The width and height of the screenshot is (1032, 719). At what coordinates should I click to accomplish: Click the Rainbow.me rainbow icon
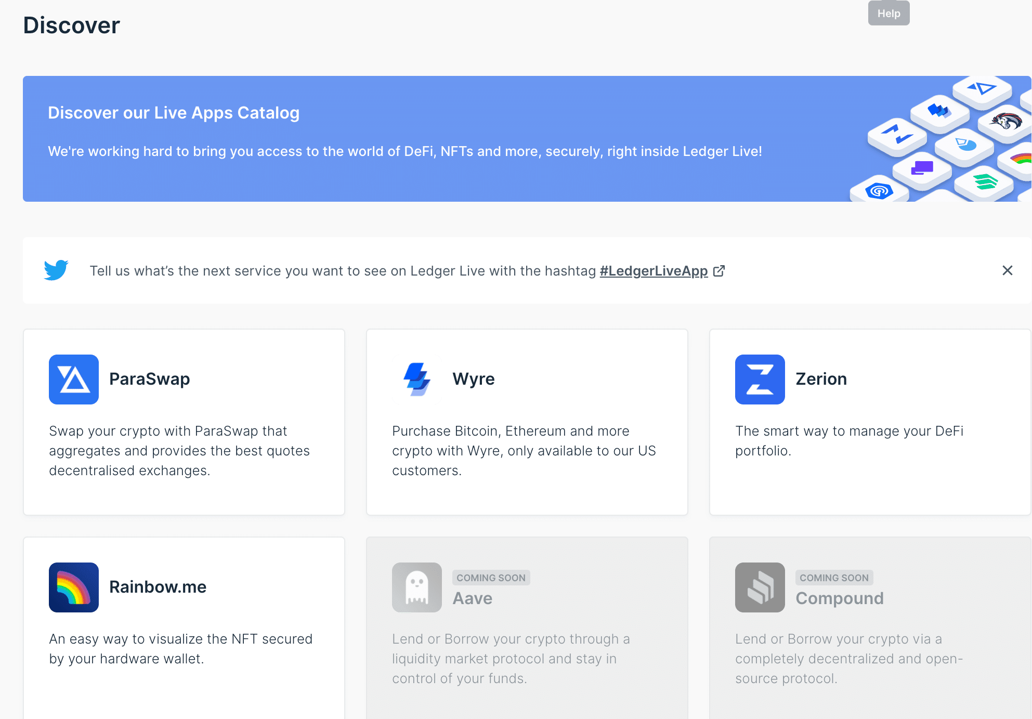click(74, 587)
